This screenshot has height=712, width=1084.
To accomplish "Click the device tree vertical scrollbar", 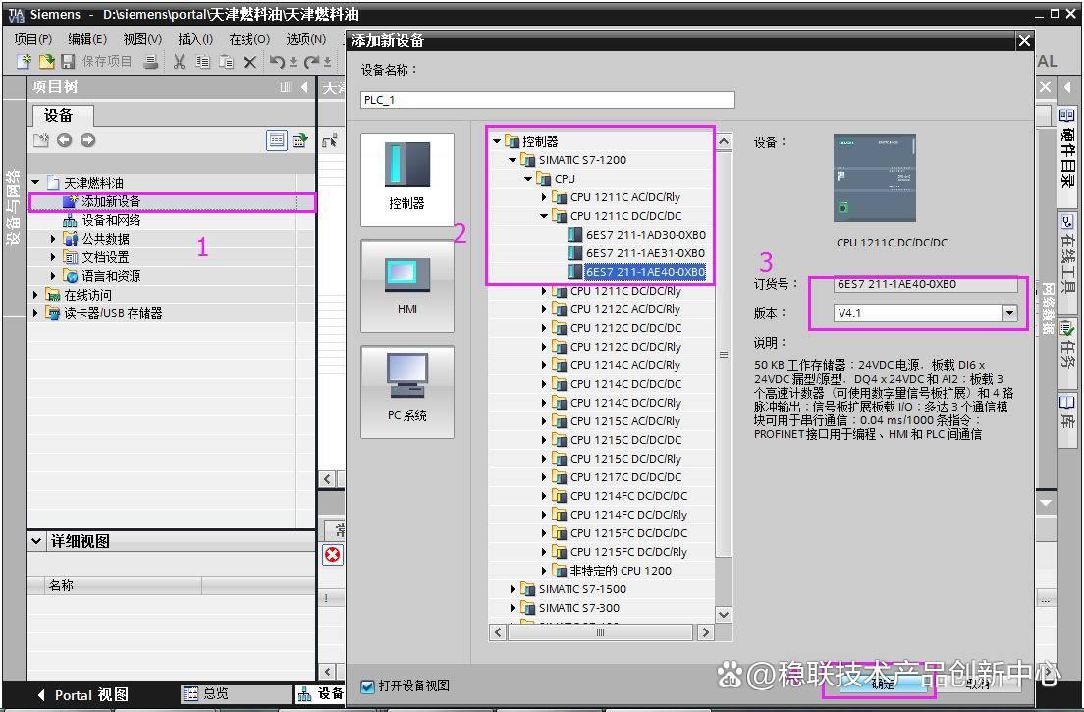I will 723,355.
